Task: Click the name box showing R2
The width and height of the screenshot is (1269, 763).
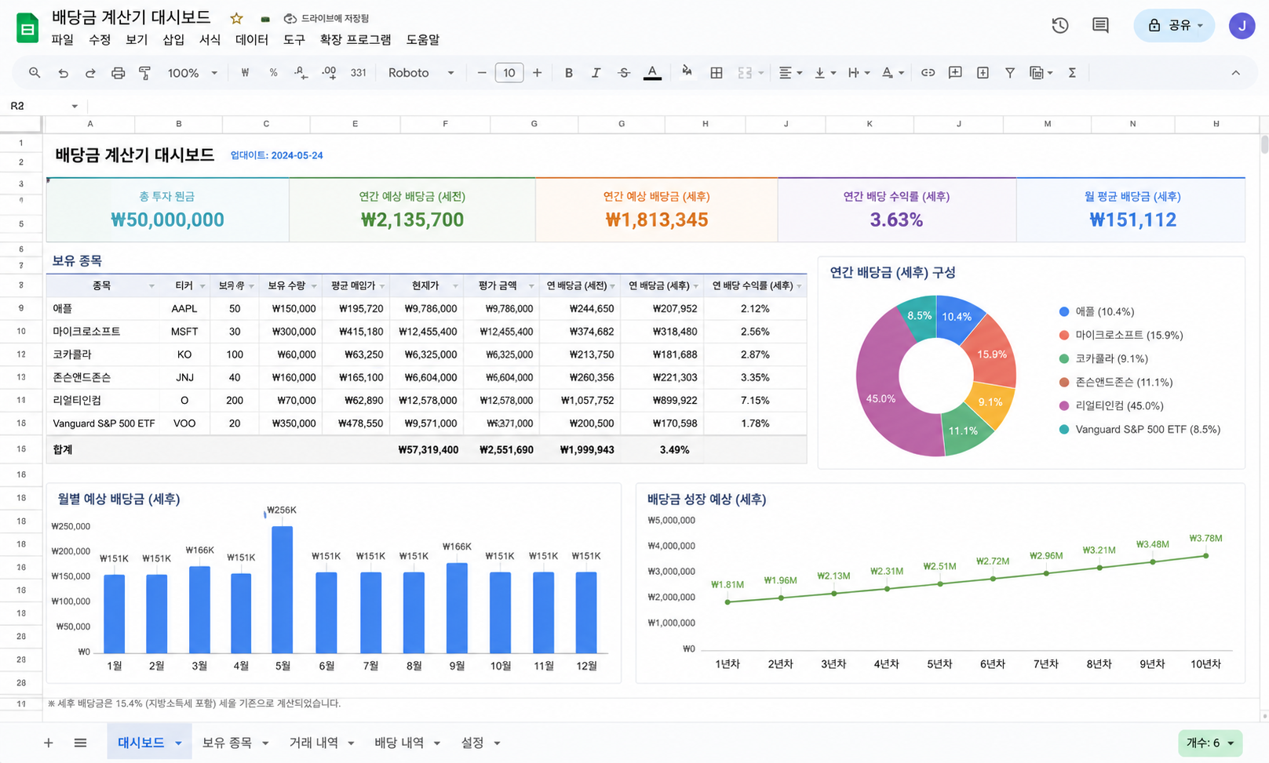Action: pyautogui.click(x=44, y=106)
